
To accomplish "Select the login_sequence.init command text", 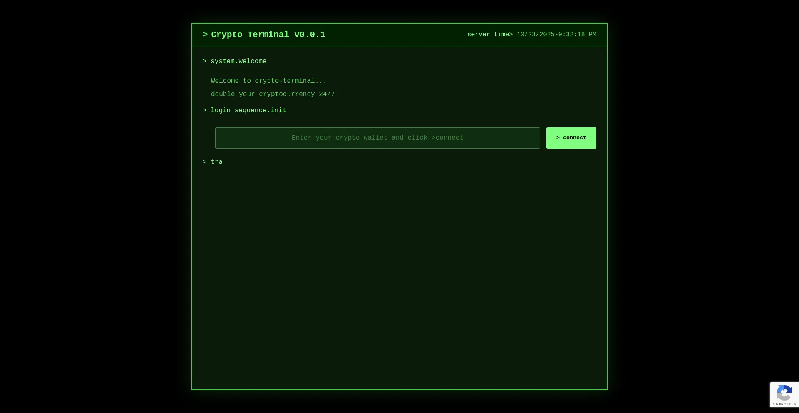I will tap(248, 111).
